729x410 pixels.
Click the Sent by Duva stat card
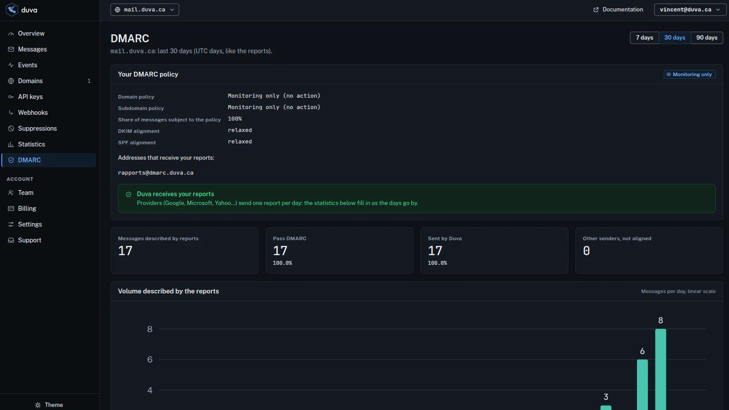[x=494, y=251]
